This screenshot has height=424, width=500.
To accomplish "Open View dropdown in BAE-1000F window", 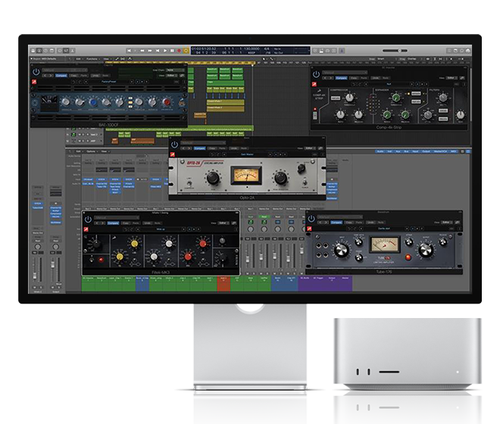I will [172, 76].
